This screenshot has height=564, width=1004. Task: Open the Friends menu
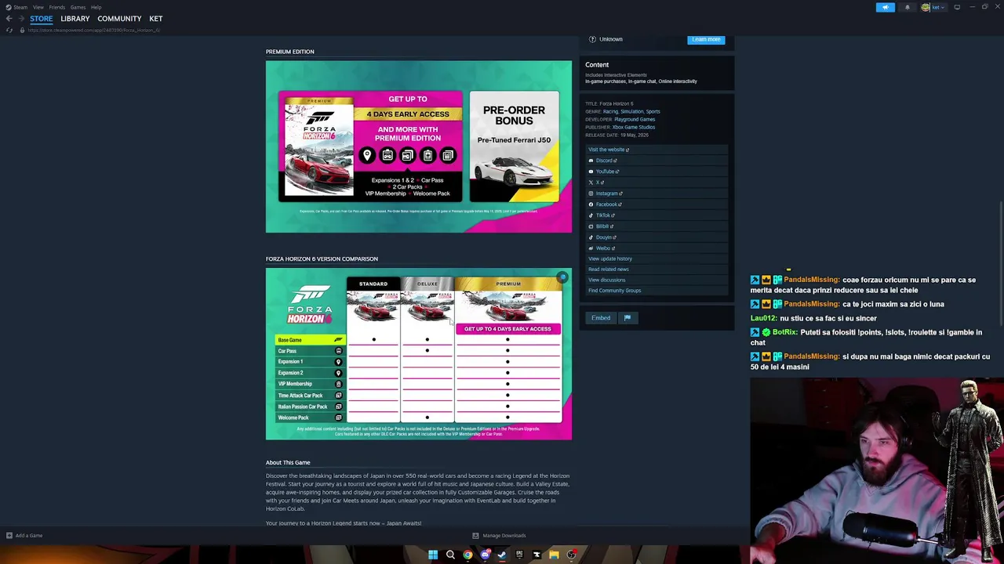[56, 7]
